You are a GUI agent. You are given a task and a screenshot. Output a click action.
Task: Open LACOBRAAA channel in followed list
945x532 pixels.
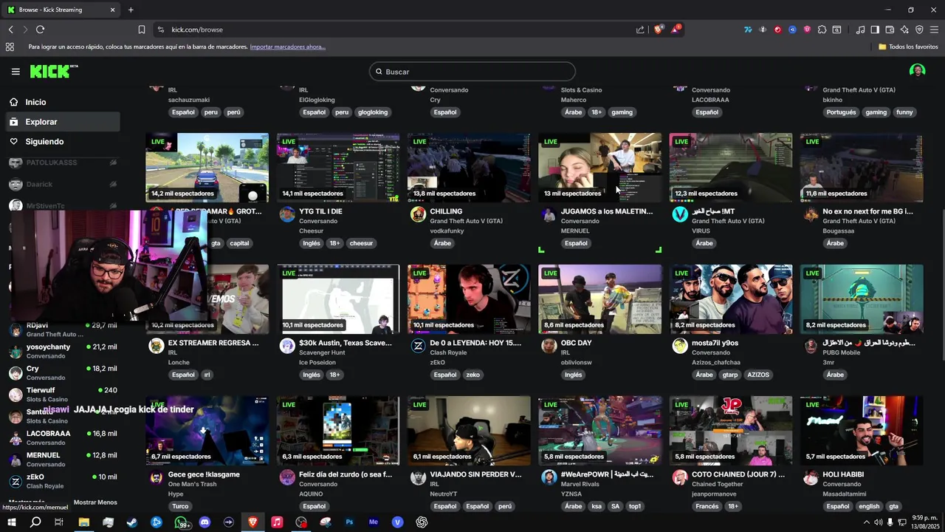click(x=63, y=437)
